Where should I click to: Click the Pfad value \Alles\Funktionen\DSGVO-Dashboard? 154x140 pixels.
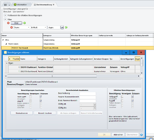coord(41,82)
